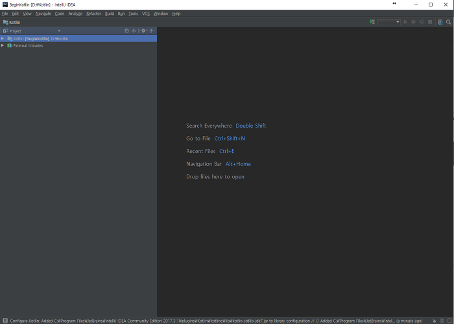Click the 'Recent Files' hint label
This screenshot has width=454, height=324.
click(x=201, y=151)
